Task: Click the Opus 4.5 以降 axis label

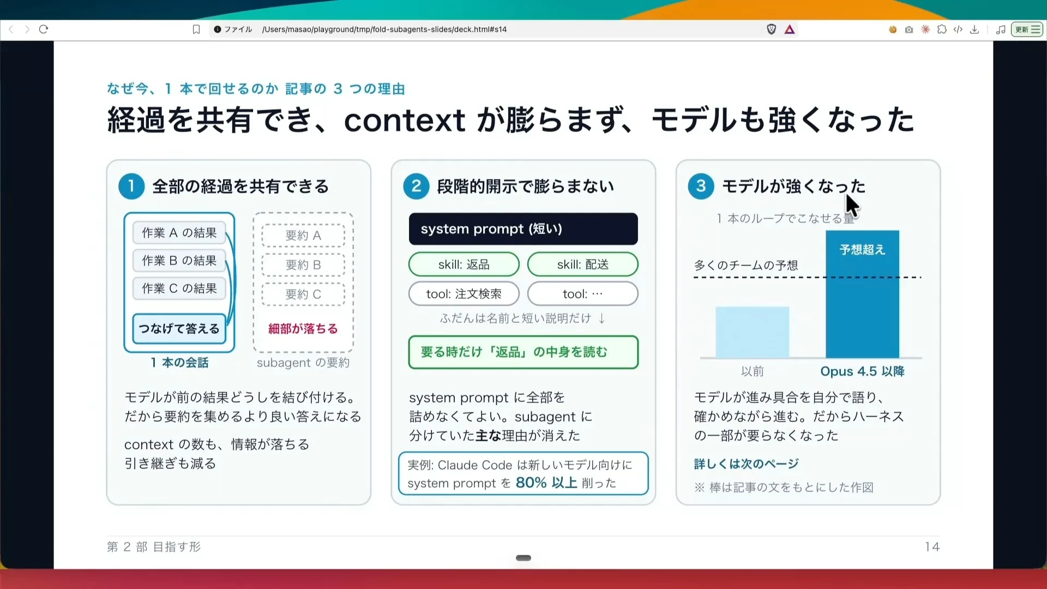Action: coord(862,371)
